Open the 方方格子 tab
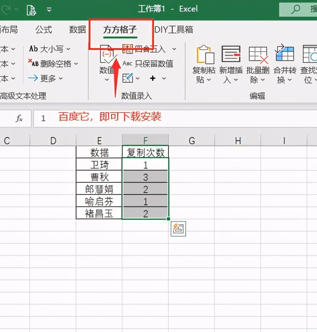Screen dimensions: 317x332 click(120, 29)
